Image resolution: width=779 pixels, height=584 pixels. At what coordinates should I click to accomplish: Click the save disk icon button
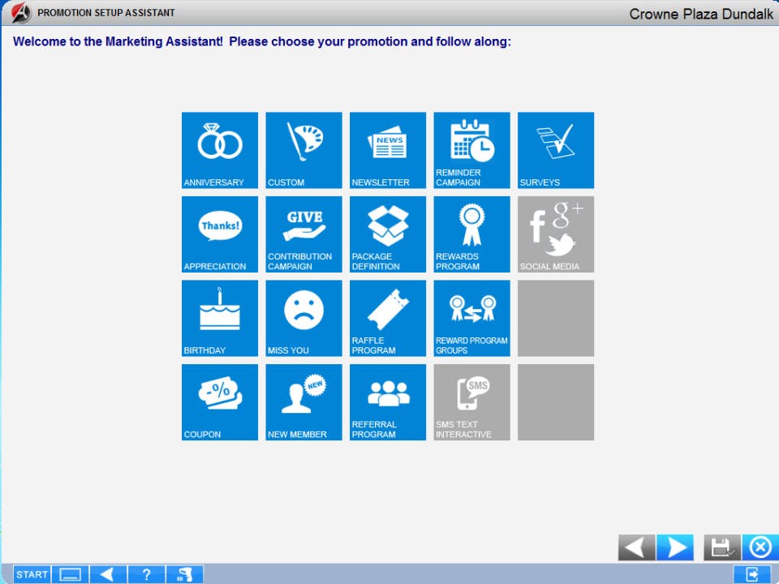[x=722, y=547]
